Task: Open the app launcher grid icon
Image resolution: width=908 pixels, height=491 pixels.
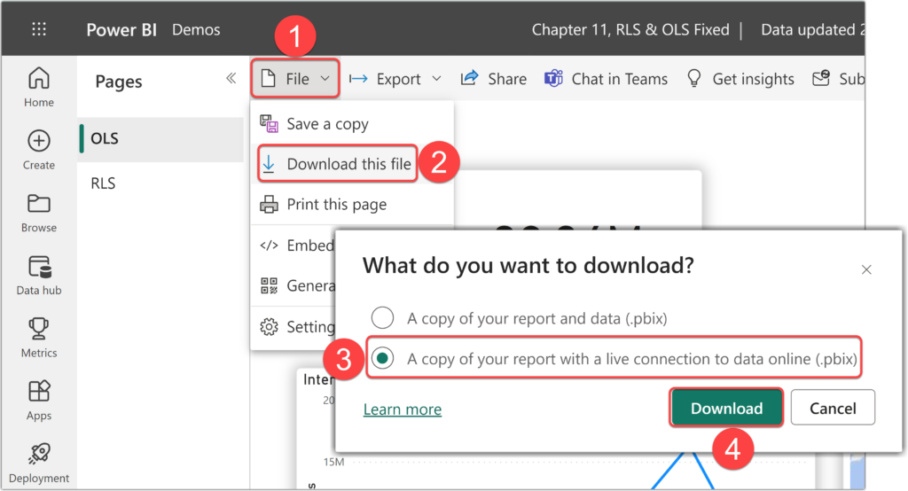Action: coord(39,29)
